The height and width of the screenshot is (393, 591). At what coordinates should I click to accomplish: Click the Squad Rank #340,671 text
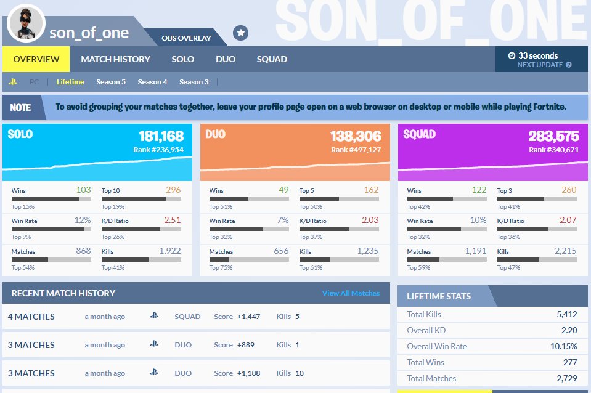pyautogui.click(x=553, y=150)
